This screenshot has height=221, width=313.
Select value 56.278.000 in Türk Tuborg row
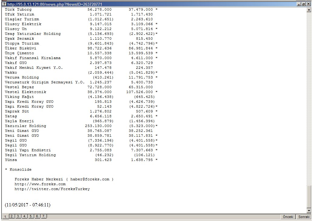(99, 9)
